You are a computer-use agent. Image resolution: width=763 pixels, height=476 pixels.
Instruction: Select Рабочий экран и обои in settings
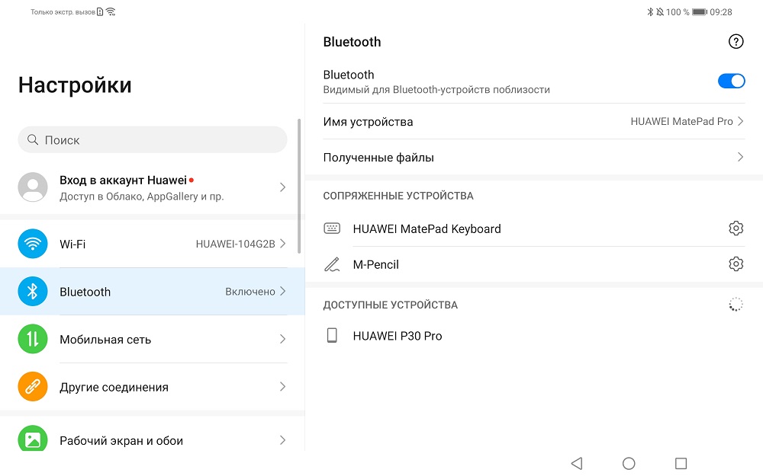point(153,434)
